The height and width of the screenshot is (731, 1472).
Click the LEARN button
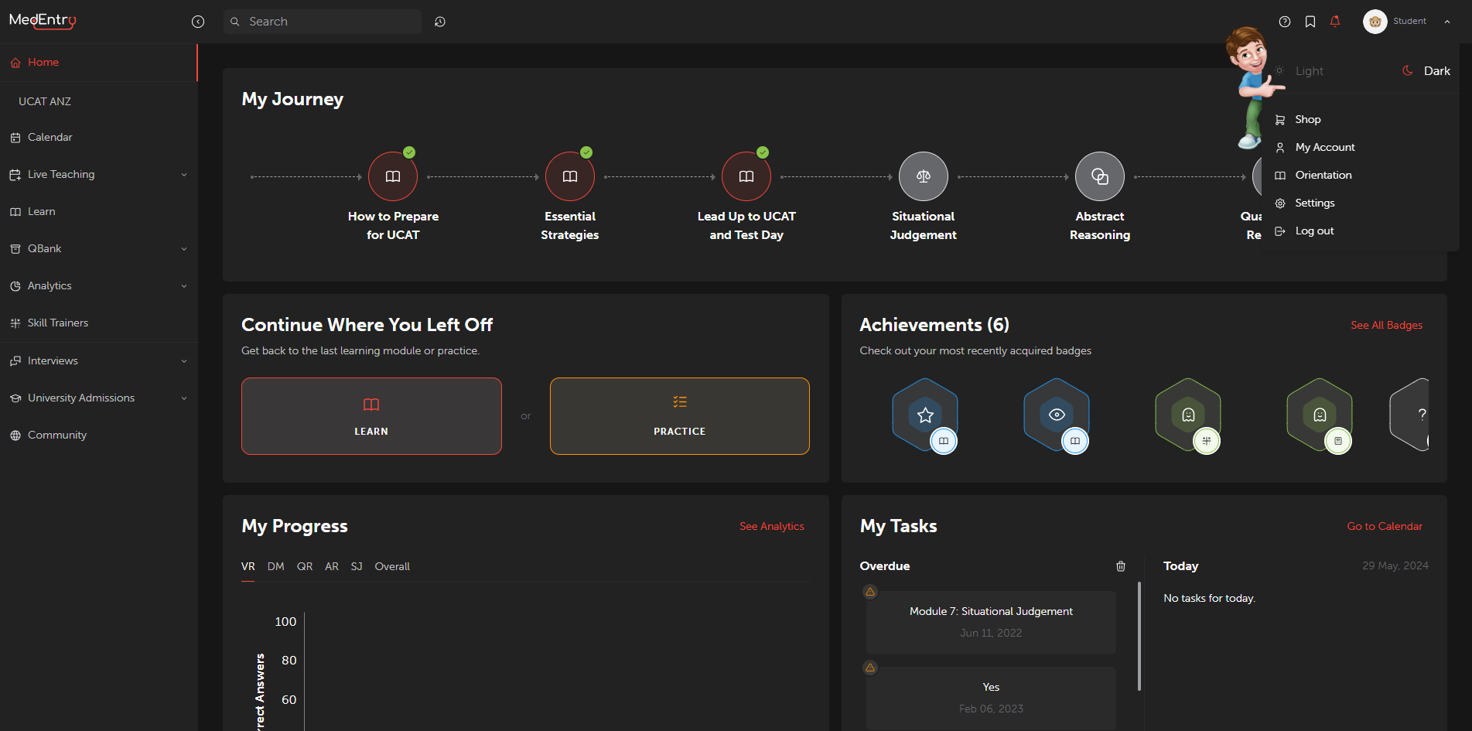(x=371, y=416)
